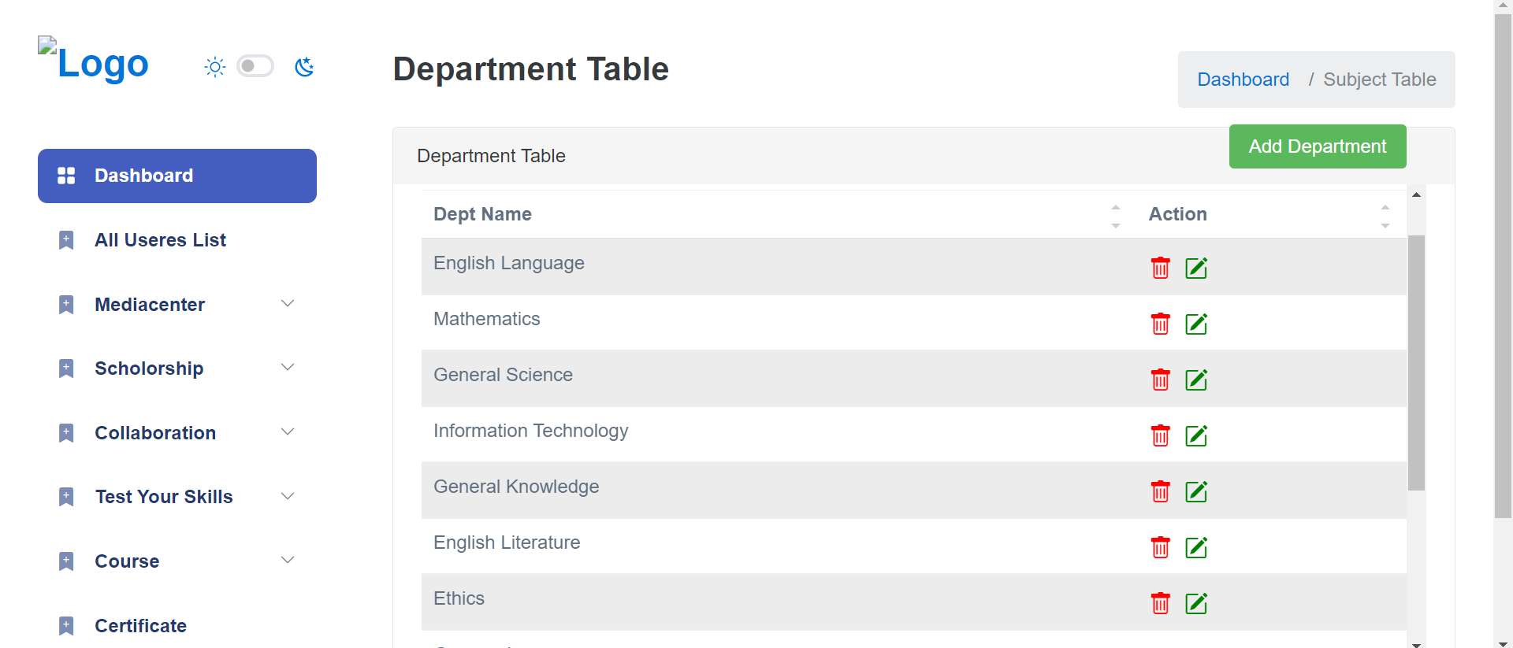
Task: Expand the Mediacenter submenu
Action: pos(288,304)
